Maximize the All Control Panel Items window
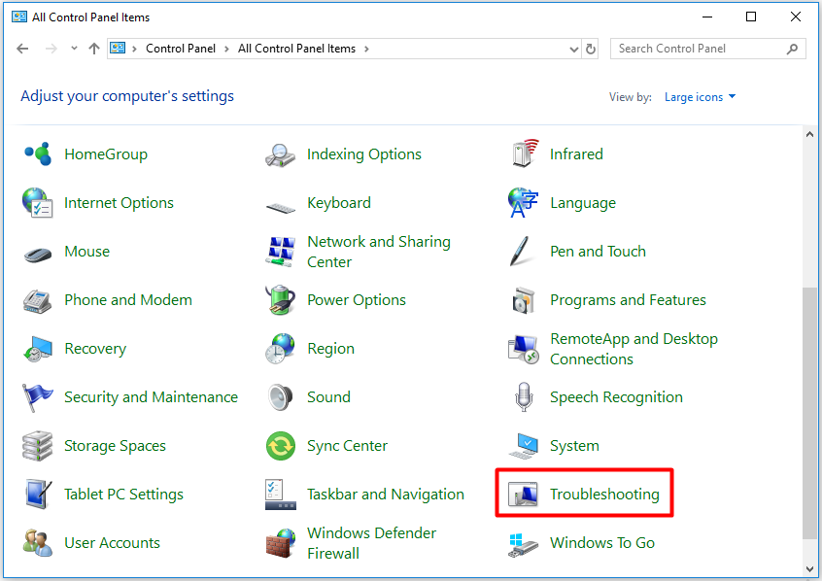This screenshot has width=822, height=581. click(751, 17)
